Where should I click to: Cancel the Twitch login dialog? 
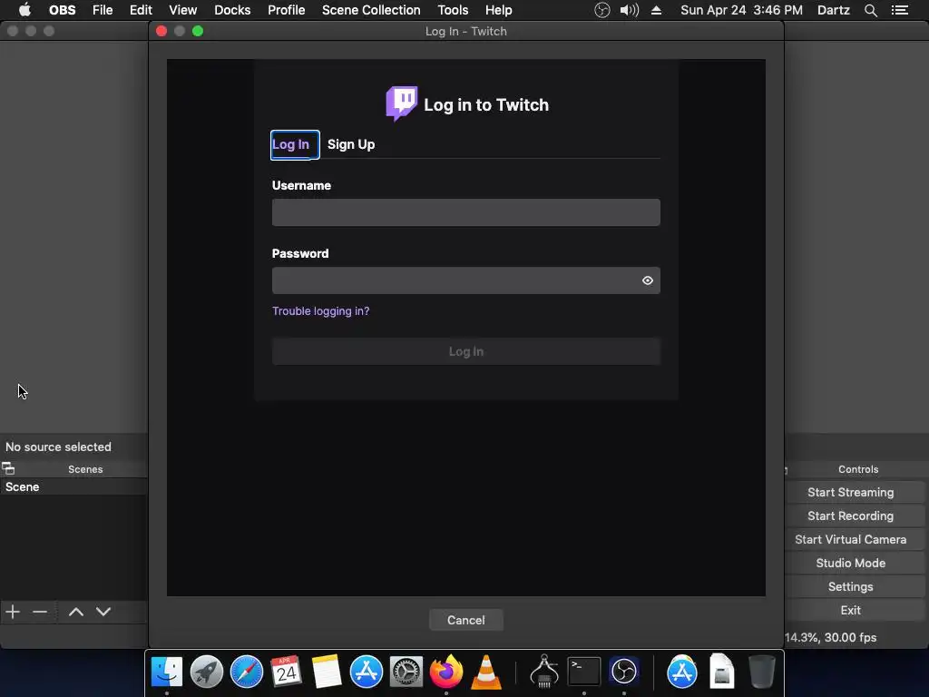(x=465, y=620)
